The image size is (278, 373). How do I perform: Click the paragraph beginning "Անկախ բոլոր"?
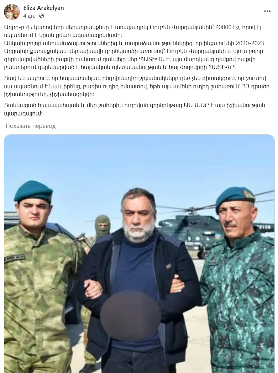[x=134, y=55]
